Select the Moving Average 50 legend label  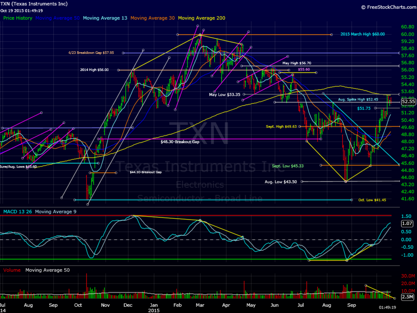(x=57, y=18)
